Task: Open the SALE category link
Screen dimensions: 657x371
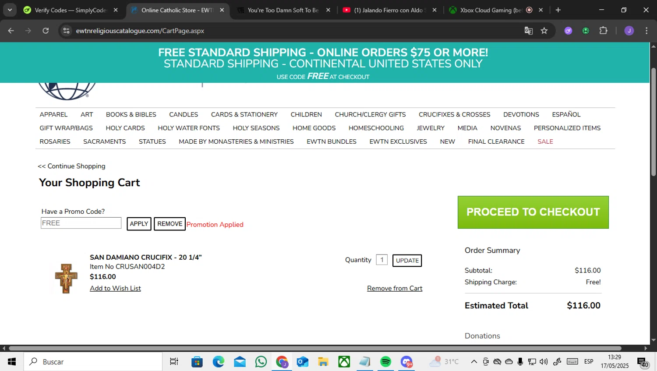Action: [545, 141]
